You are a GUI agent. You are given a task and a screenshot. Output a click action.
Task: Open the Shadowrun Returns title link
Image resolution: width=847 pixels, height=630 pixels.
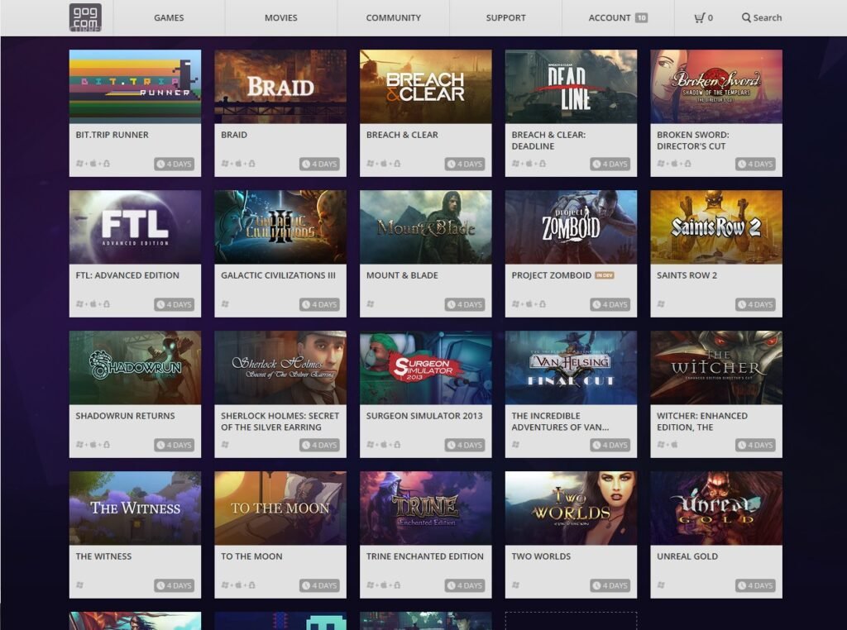[125, 416]
